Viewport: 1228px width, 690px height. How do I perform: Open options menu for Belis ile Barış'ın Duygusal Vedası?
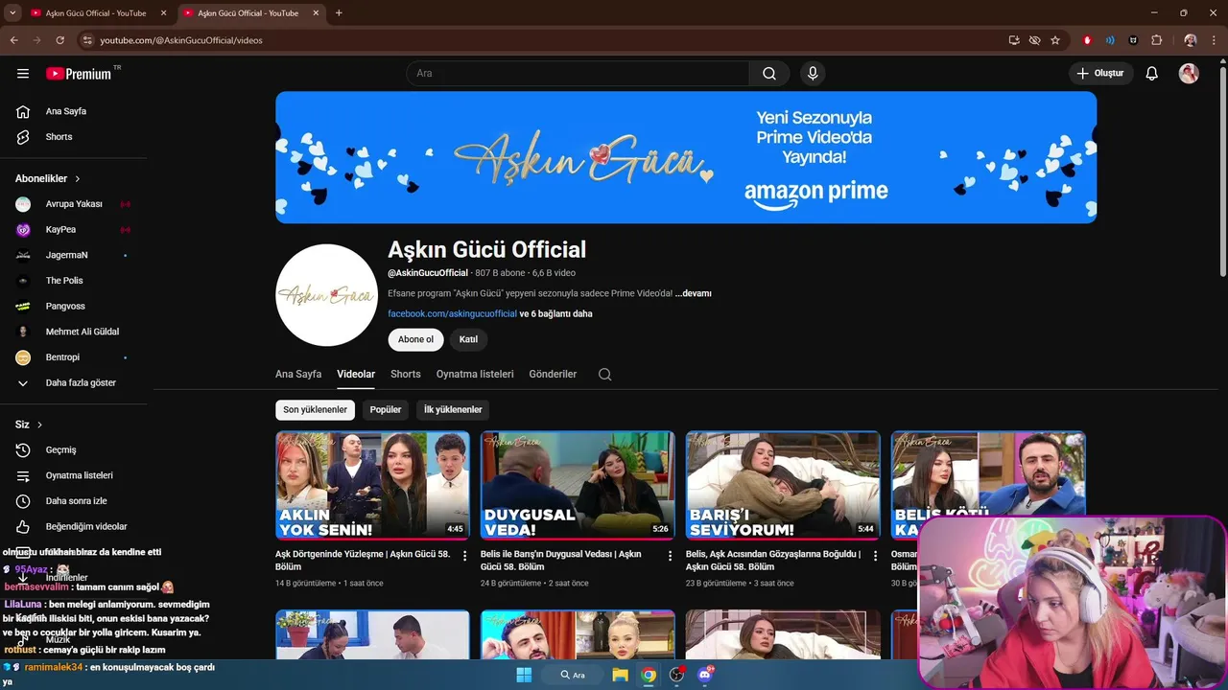(x=671, y=556)
